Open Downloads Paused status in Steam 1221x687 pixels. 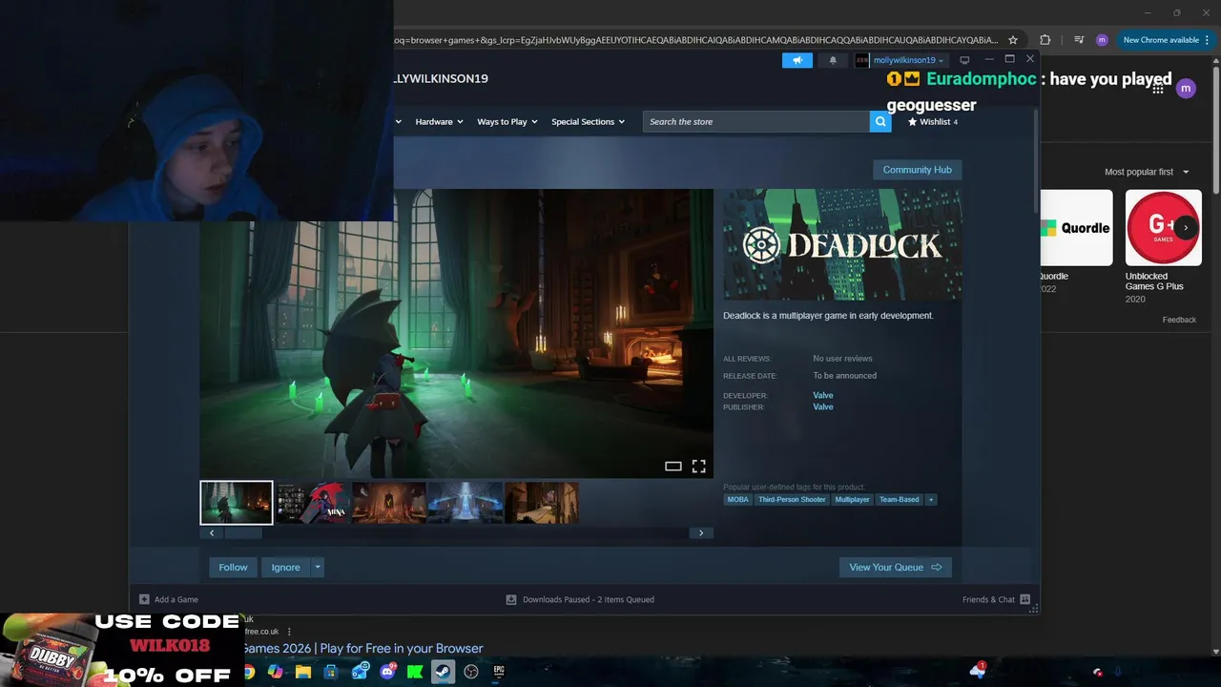tap(580, 599)
